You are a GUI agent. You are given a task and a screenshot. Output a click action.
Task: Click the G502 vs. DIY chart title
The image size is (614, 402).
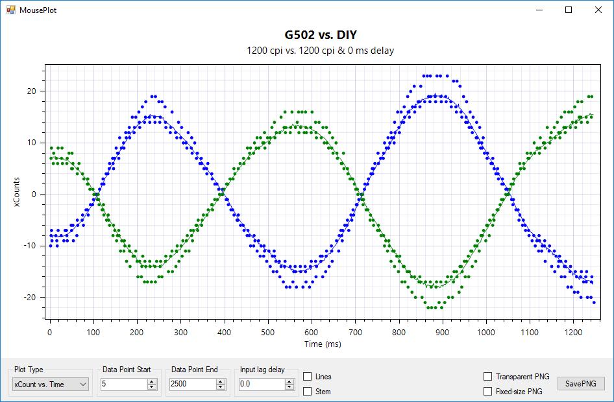point(321,35)
